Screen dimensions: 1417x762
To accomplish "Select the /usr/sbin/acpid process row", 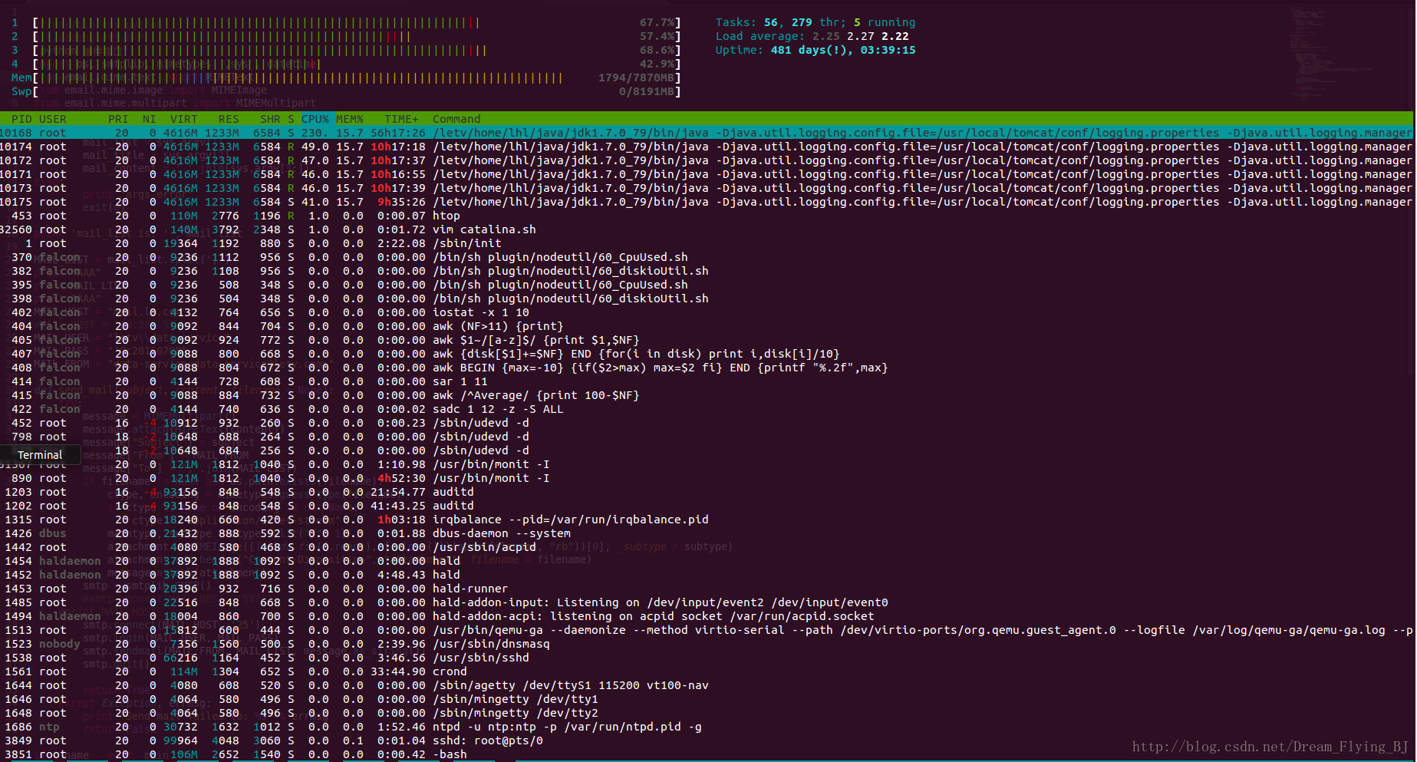I will tap(707, 547).
